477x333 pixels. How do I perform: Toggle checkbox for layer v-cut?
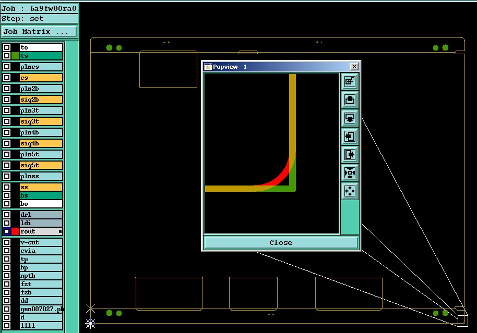coord(7,242)
